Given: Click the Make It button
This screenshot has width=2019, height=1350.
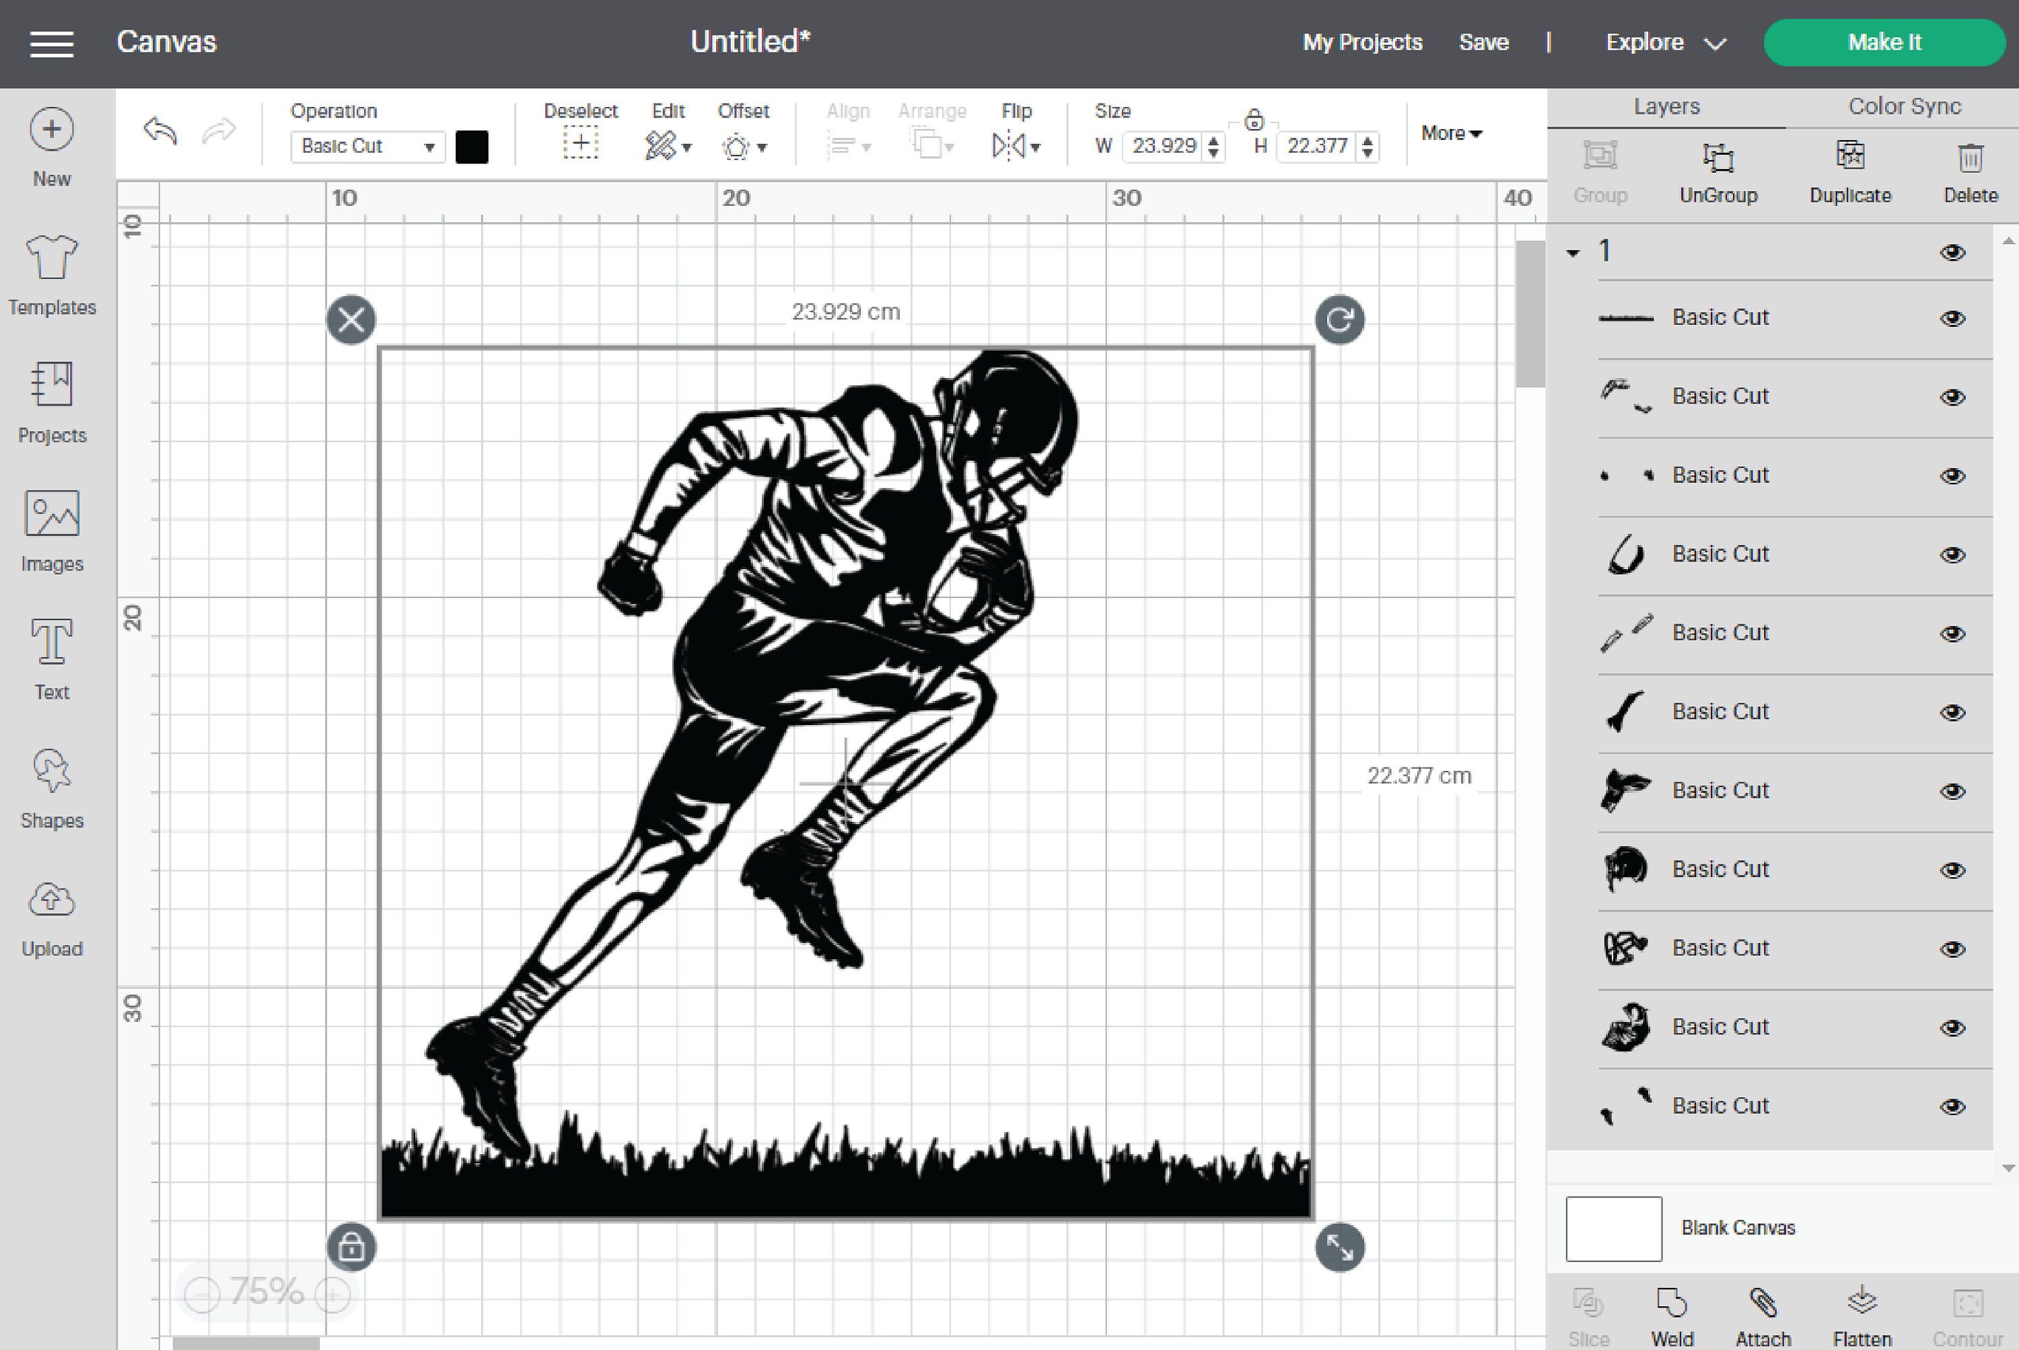Looking at the screenshot, I should click(x=1884, y=41).
